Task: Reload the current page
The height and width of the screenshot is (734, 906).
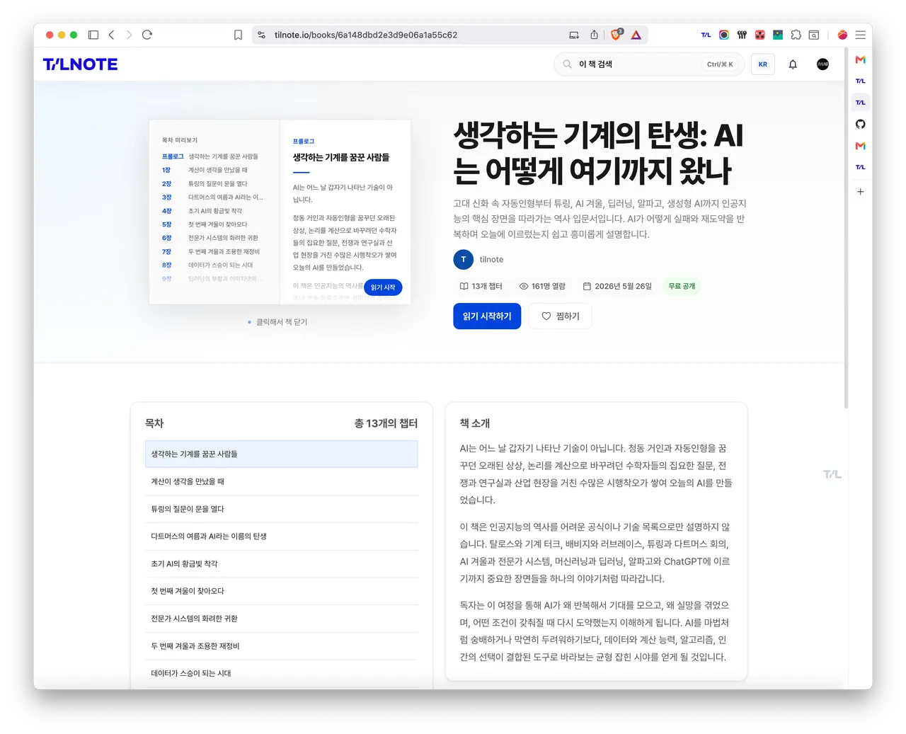Action: [147, 35]
